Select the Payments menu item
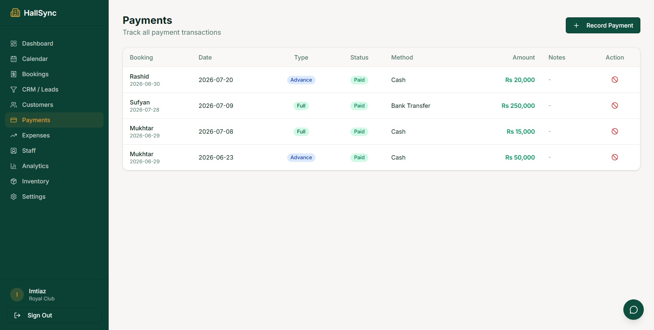Image resolution: width=654 pixels, height=330 pixels. 54,120
